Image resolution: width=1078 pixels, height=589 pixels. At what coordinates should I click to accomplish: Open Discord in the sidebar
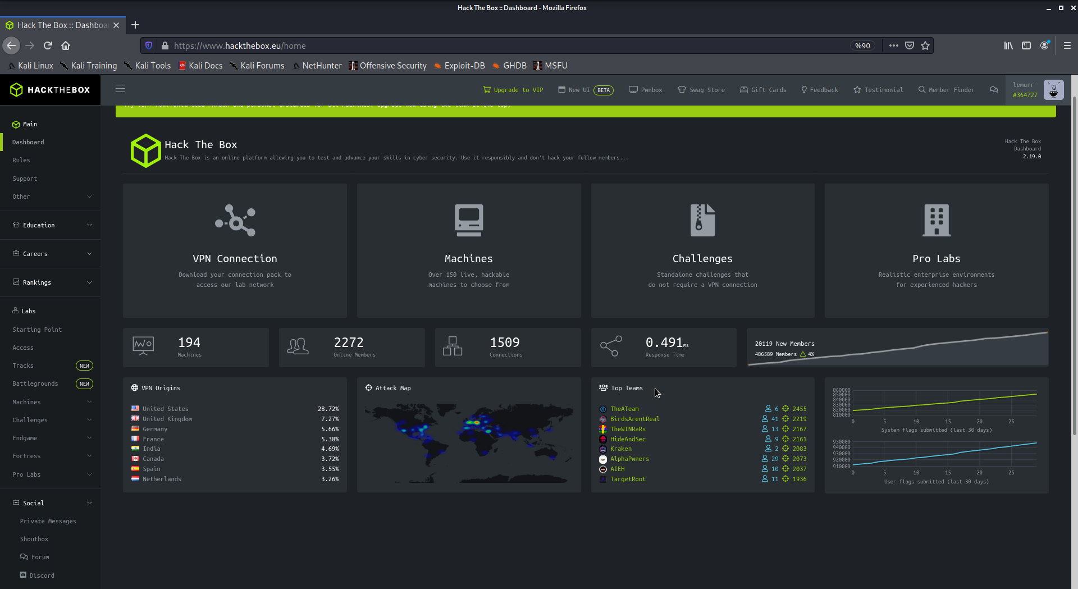pyautogui.click(x=37, y=576)
